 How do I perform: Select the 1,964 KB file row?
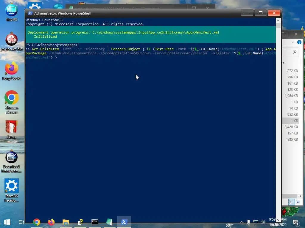click(x=291, y=96)
